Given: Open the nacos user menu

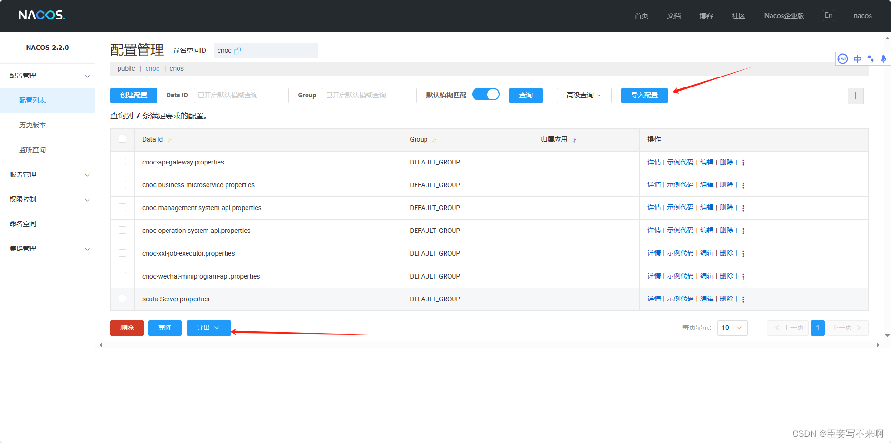Looking at the screenshot, I should pyautogui.click(x=862, y=16).
